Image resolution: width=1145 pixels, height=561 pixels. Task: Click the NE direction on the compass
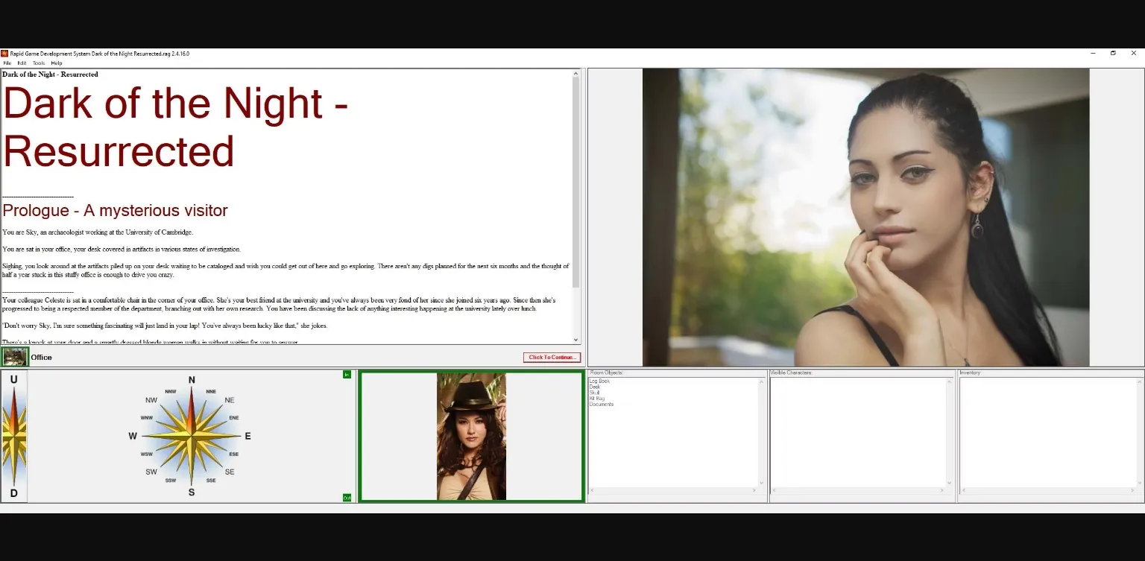[x=230, y=400]
